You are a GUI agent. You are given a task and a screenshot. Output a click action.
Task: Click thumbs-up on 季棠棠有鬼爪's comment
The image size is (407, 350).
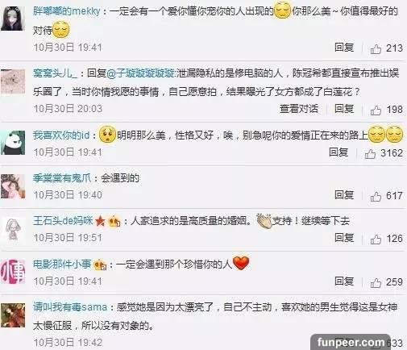pos(376,196)
